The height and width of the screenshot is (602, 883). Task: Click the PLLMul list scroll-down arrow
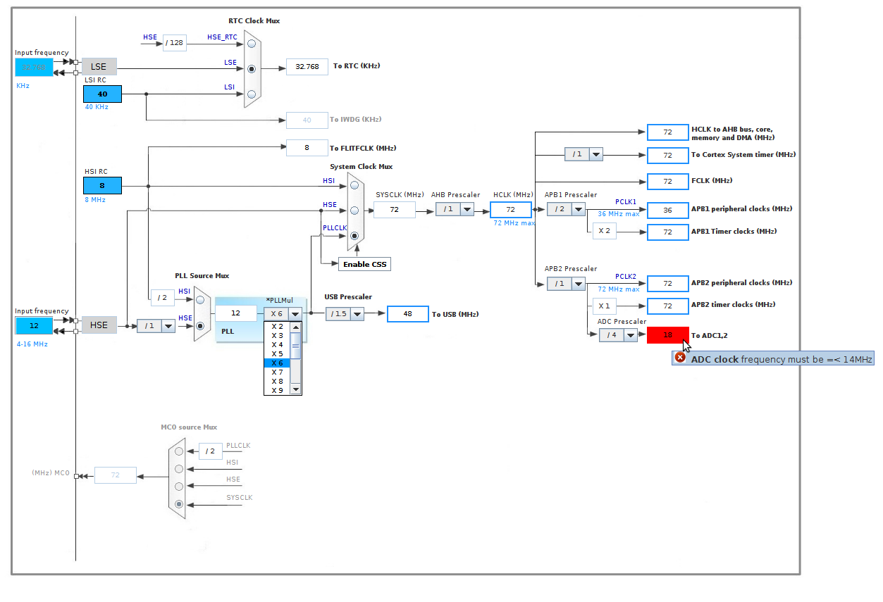(296, 389)
